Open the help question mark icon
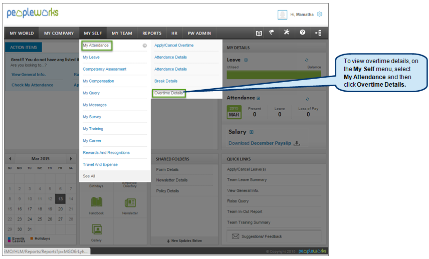The image size is (429, 259). [302, 32]
